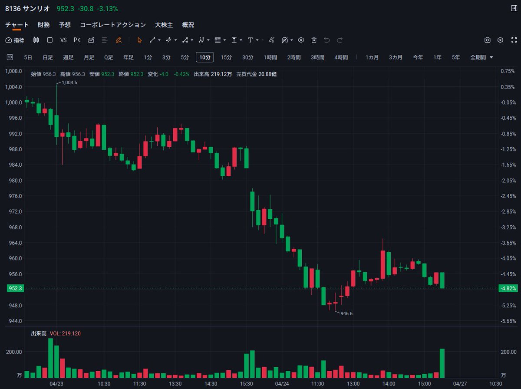Click the chart overlay icon next to PK
Viewport: 521px width, 389px height.
click(91, 40)
